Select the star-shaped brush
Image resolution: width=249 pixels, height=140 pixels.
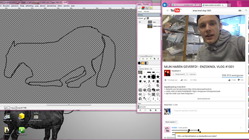point(158,77)
